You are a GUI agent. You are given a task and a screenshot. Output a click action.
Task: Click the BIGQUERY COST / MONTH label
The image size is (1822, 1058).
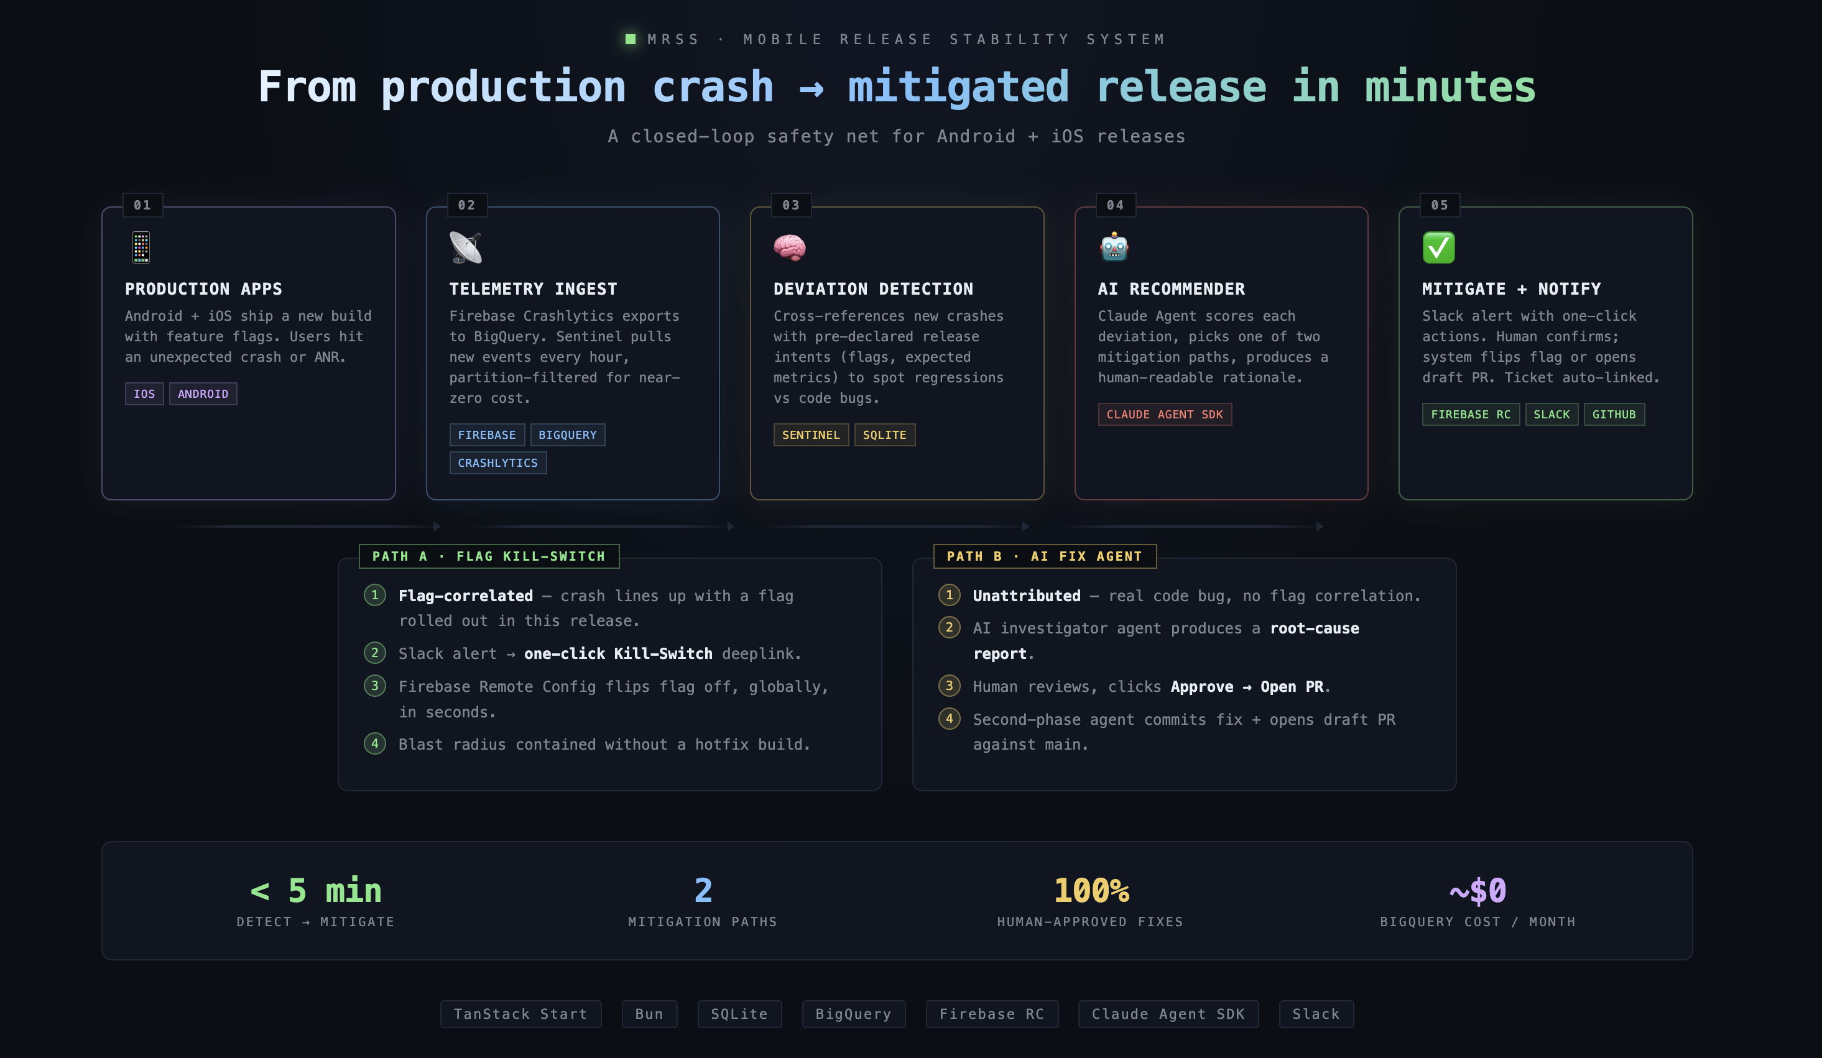[x=1478, y=922]
